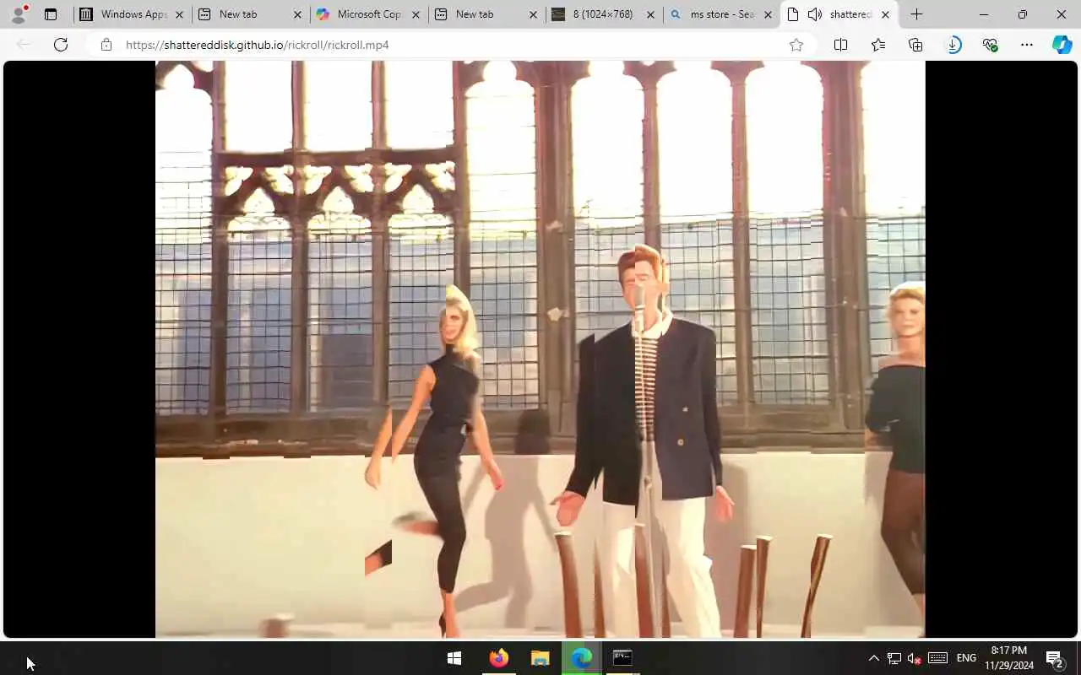View site information lock icon
The height and width of the screenshot is (675, 1081).
coord(106,45)
